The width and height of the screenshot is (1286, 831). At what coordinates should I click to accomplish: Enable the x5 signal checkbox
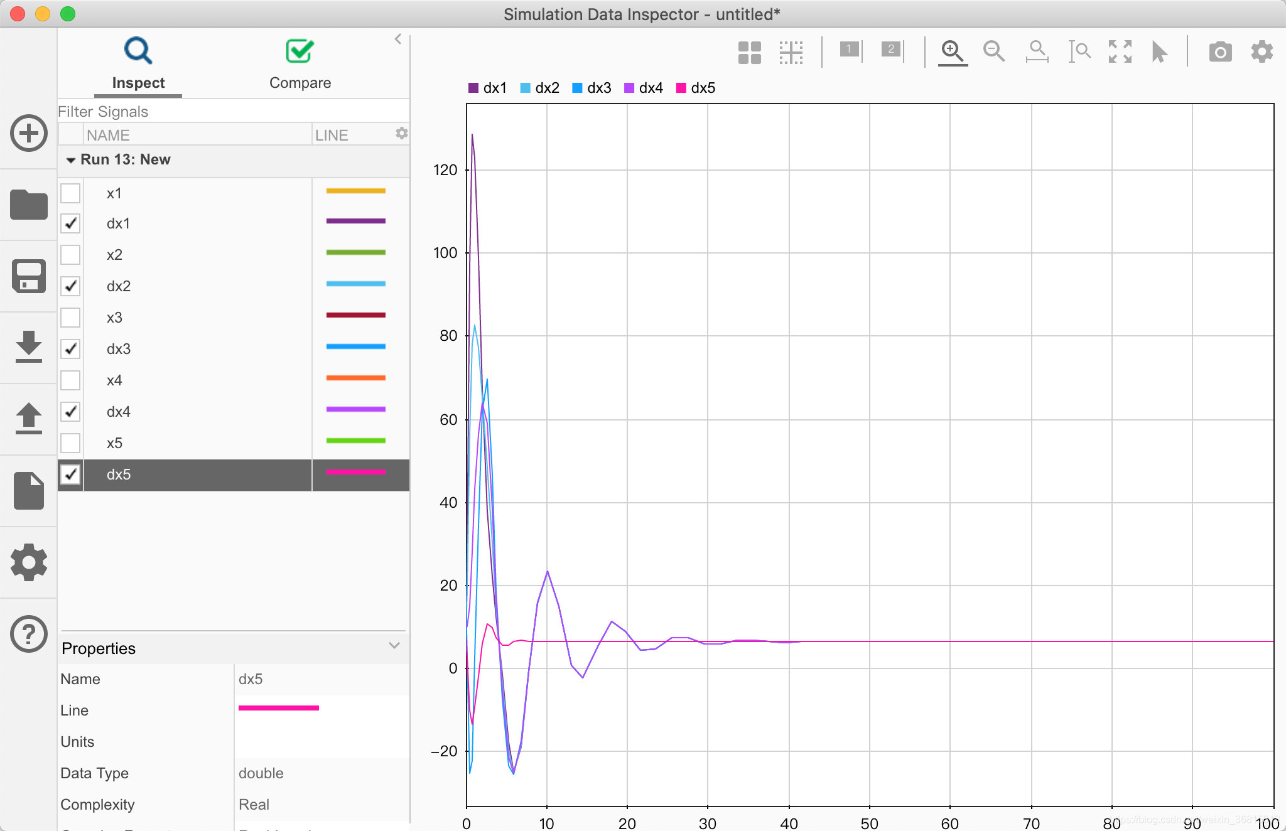pos(70,443)
